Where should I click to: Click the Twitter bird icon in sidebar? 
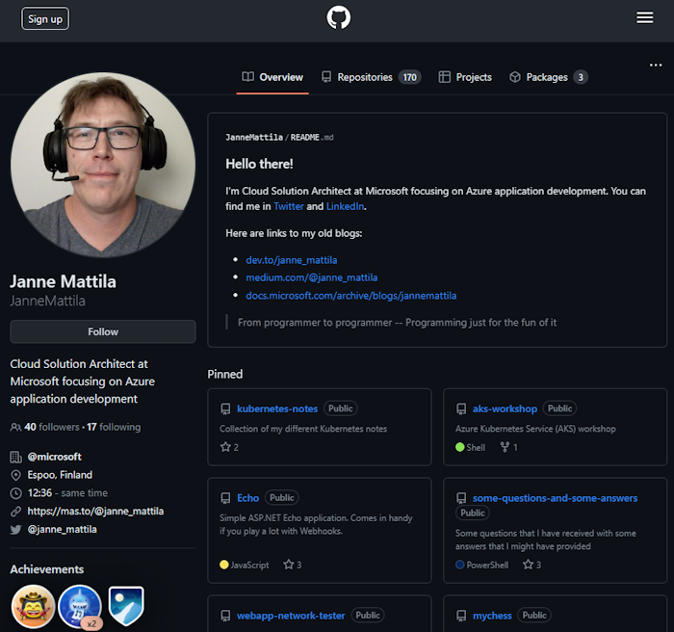tap(16, 530)
